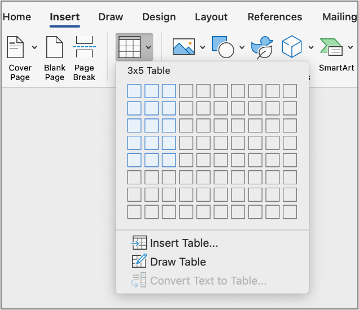Click the Table grid icon in ribbon

[x=130, y=47]
